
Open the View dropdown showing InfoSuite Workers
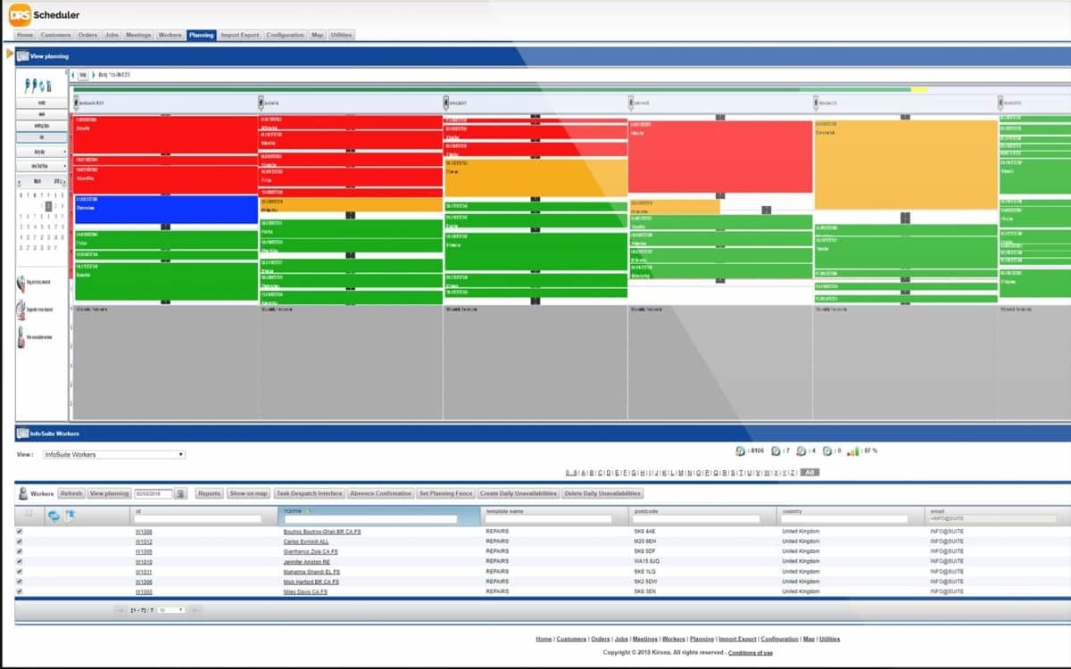113,455
